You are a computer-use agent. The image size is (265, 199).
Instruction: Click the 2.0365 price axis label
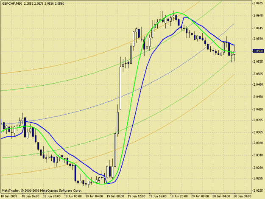click(258, 132)
